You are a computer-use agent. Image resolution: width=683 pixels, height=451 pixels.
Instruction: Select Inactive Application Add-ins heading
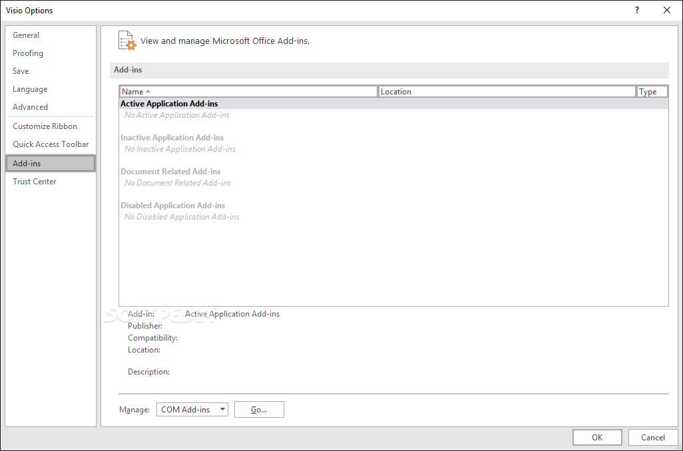(x=172, y=138)
